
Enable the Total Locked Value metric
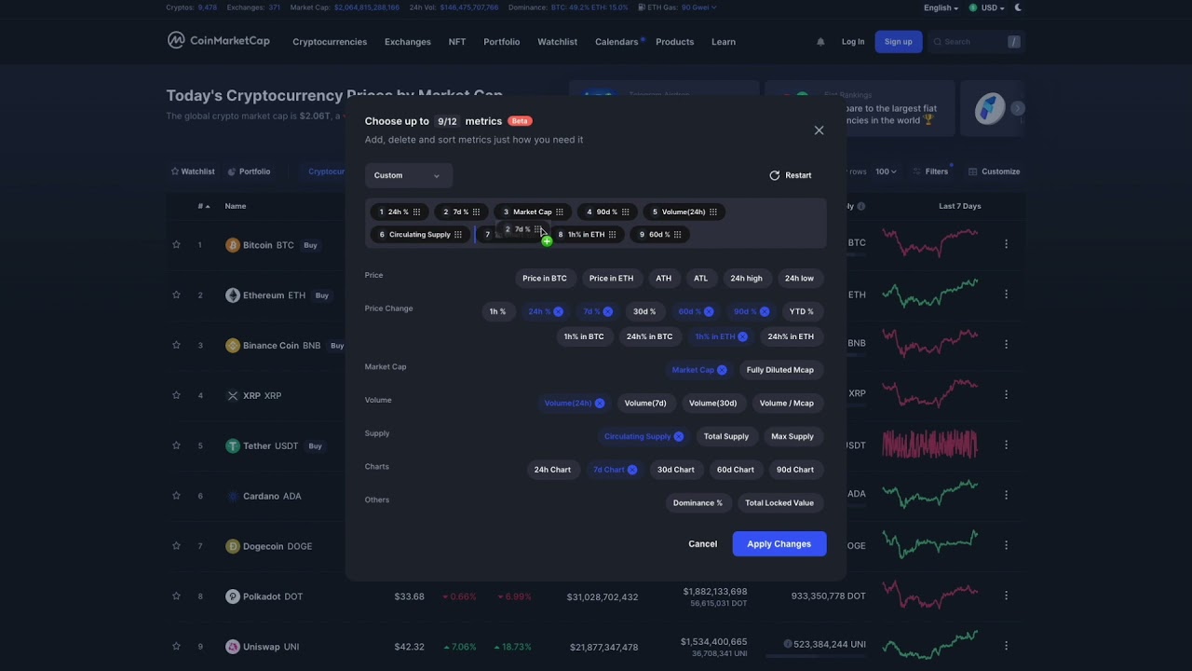coord(779,503)
